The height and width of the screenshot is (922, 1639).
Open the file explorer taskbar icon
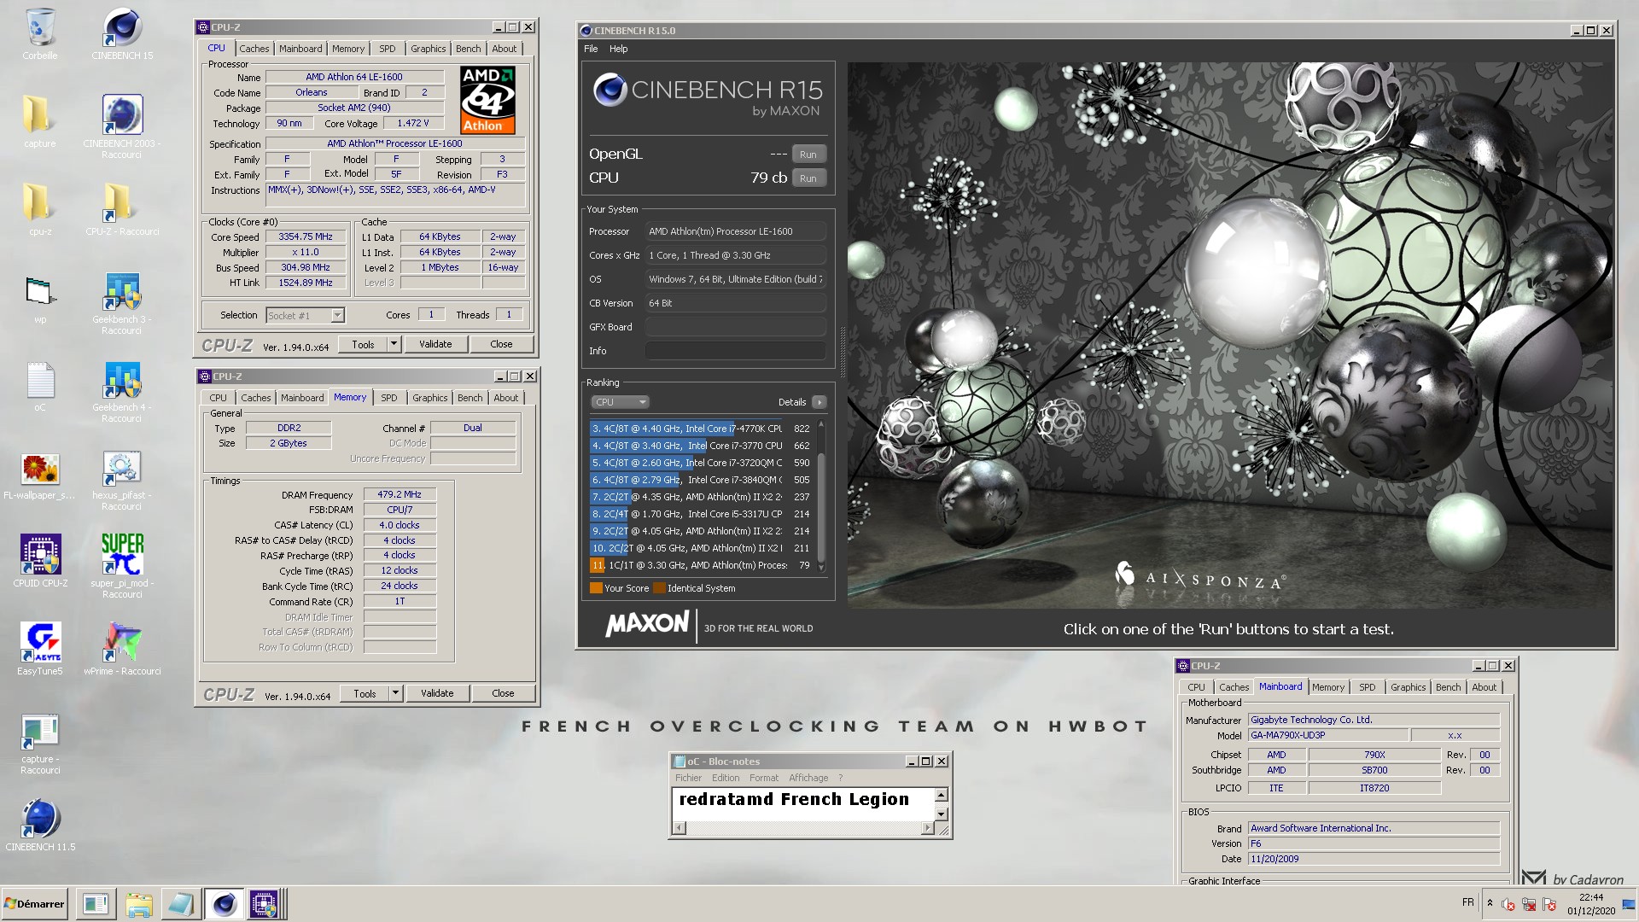pos(138,904)
